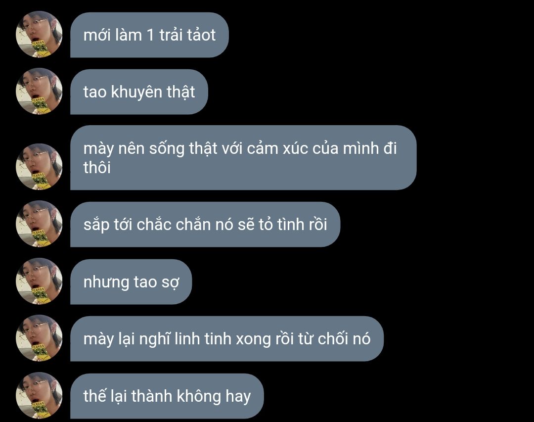Select profile photo beside "nhưng tao sợ"
This screenshot has width=534, height=422.
coord(39,281)
